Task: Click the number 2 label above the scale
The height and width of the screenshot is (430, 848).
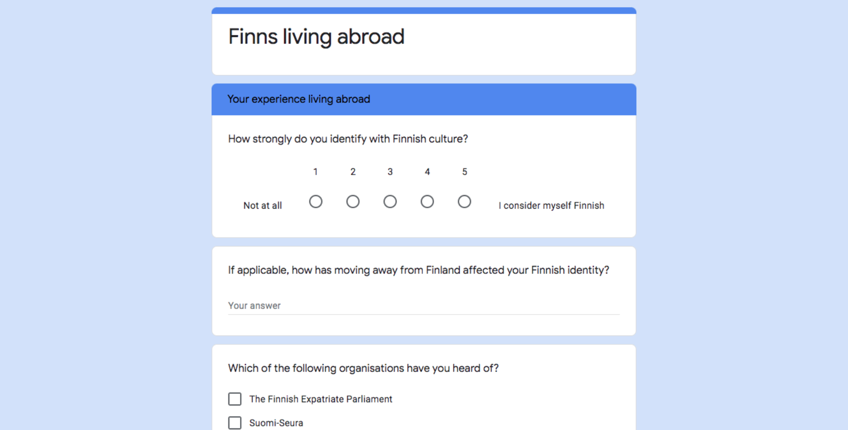Action: pyautogui.click(x=353, y=172)
